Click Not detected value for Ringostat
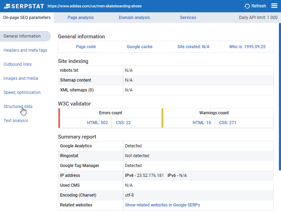Viewport: 281px width, 211px height. click(137, 156)
